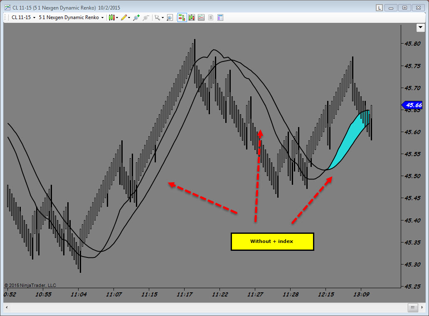Expand the cursor type dropdown arrow
Image resolution: width=429 pixels, height=316 pixels.
[x=163, y=18]
